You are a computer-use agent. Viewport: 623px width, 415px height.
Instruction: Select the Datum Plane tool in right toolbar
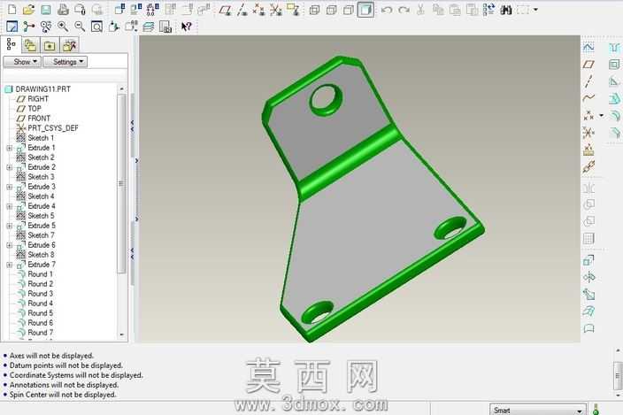(588, 65)
